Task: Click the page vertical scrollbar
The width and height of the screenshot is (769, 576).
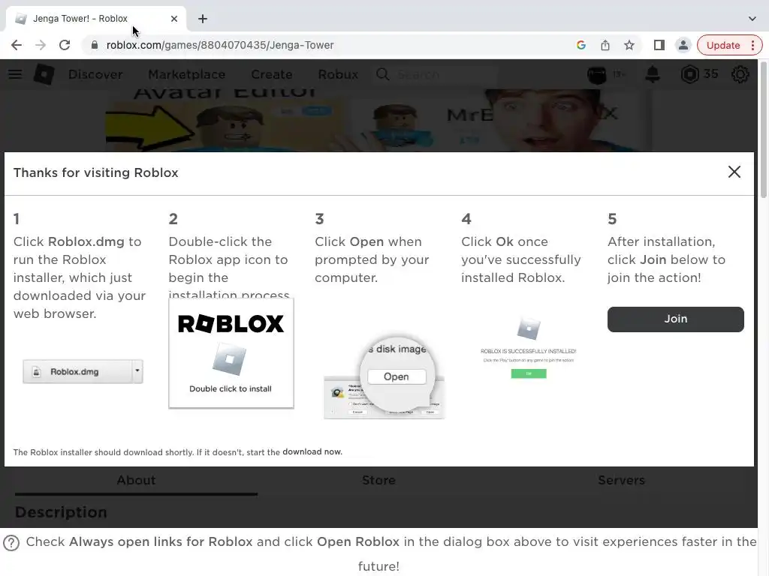Action: (764, 129)
